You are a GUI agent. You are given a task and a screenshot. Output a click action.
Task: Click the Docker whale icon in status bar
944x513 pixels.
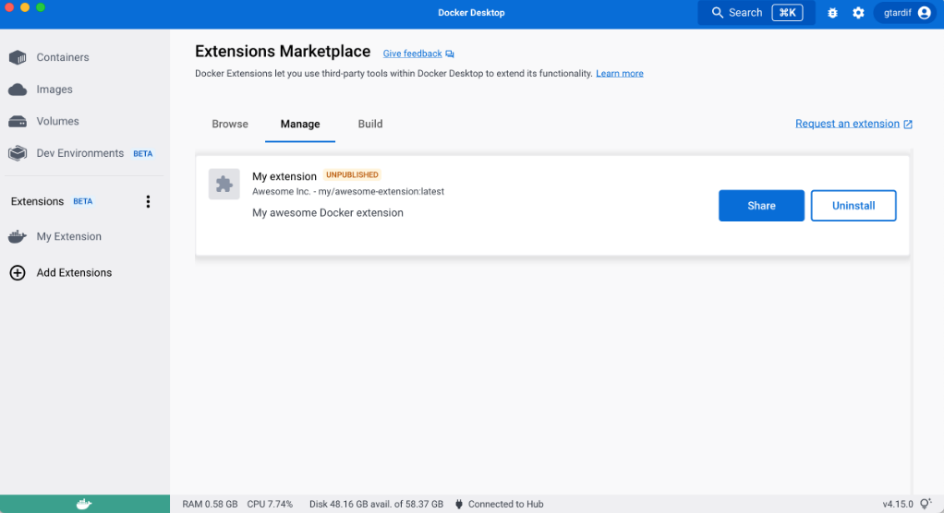pyautogui.click(x=84, y=504)
